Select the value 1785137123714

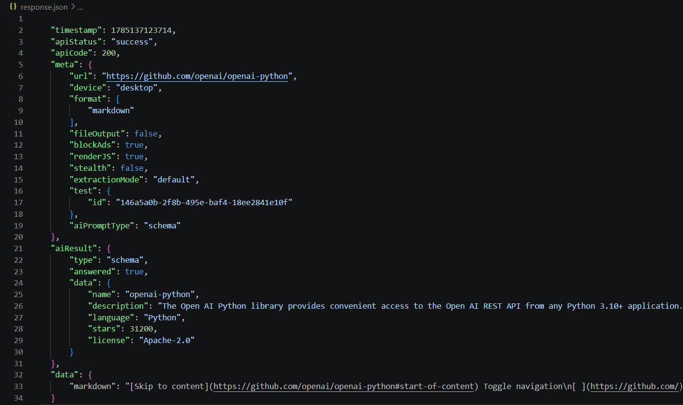(141, 30)
